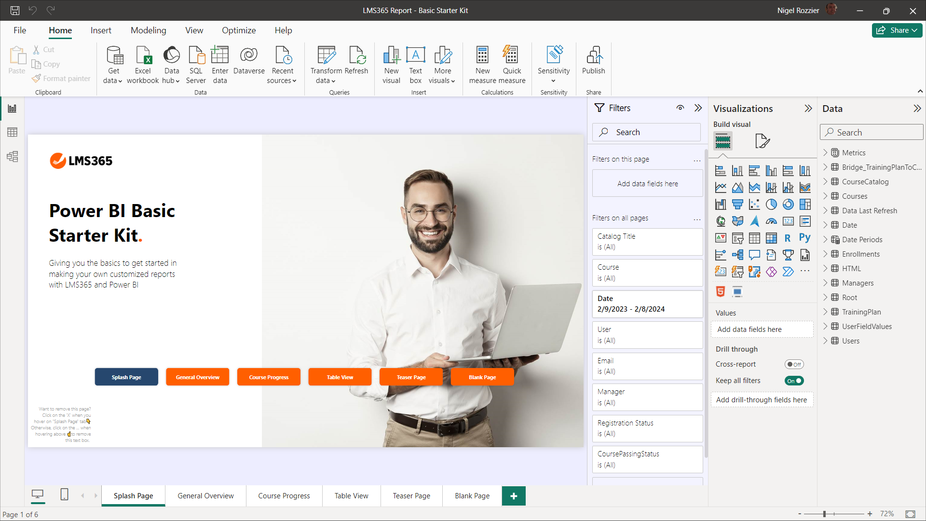Click the Format visual pane icon
This screenshot has height=521, width=926.
point(762,141)
